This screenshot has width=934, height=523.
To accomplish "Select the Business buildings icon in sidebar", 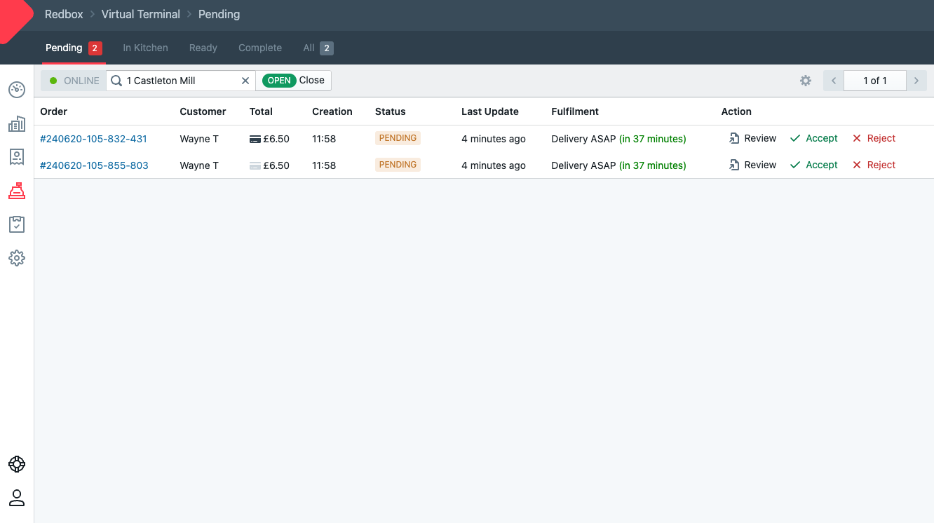I will (x=16, y=123).
